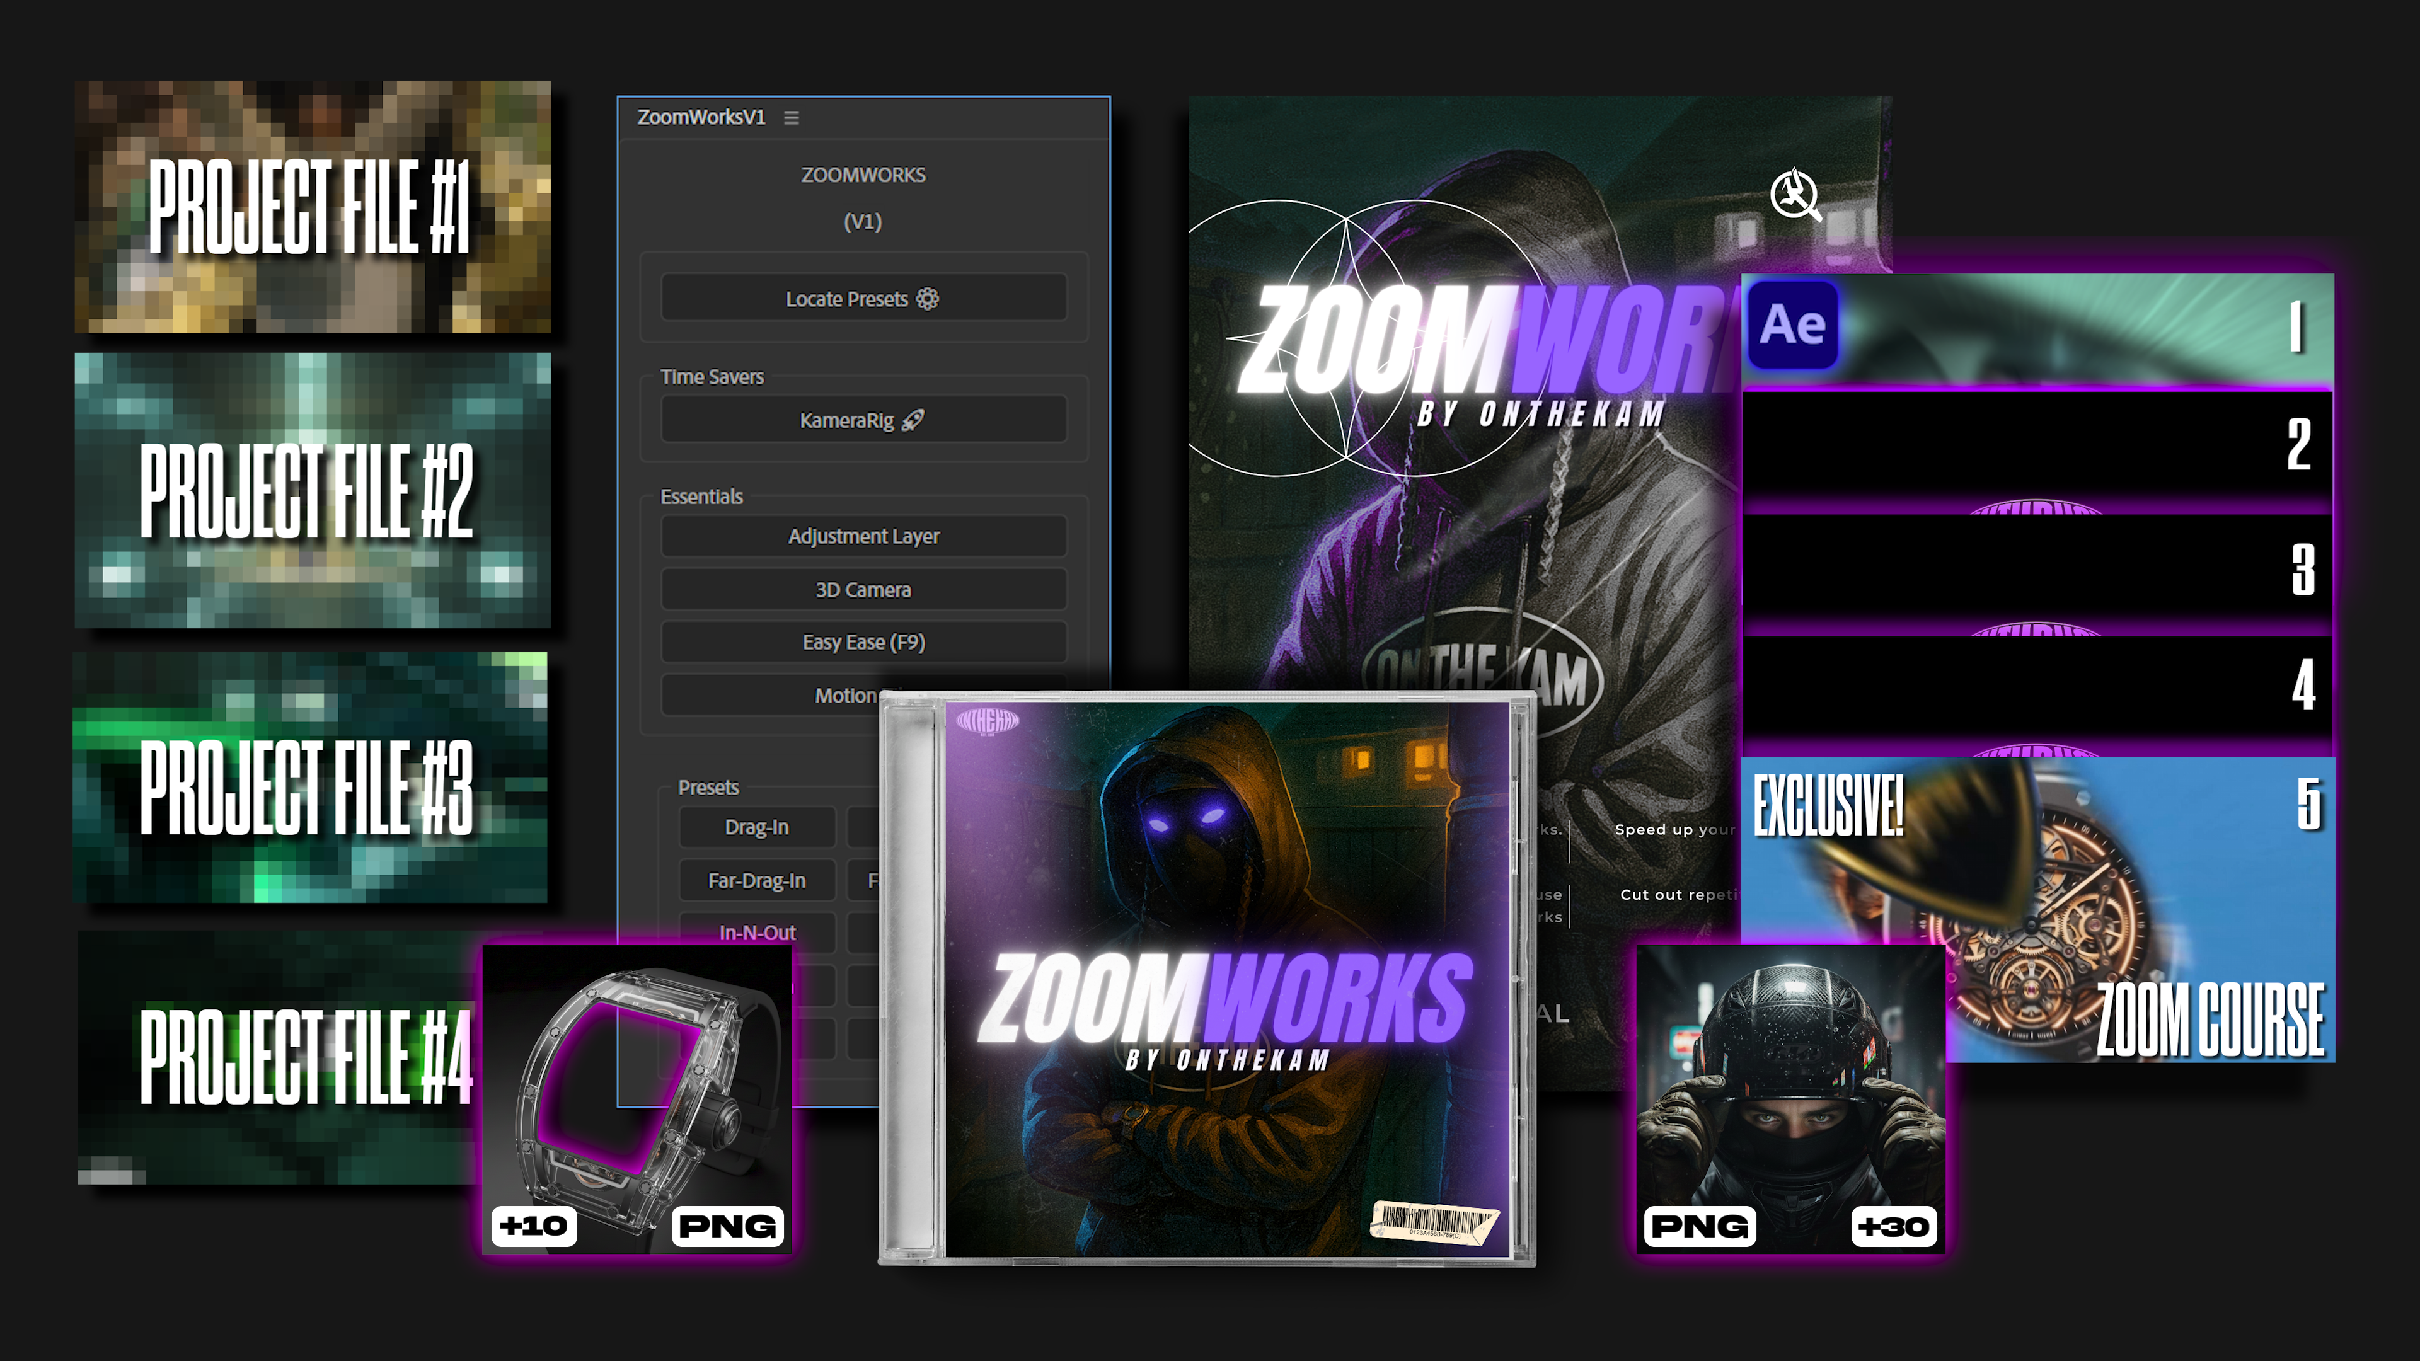This screenshot has height=1361, width=2420.
Task: Click the OnTheKam logo on CD cover
Action: (x=988, y=721)
